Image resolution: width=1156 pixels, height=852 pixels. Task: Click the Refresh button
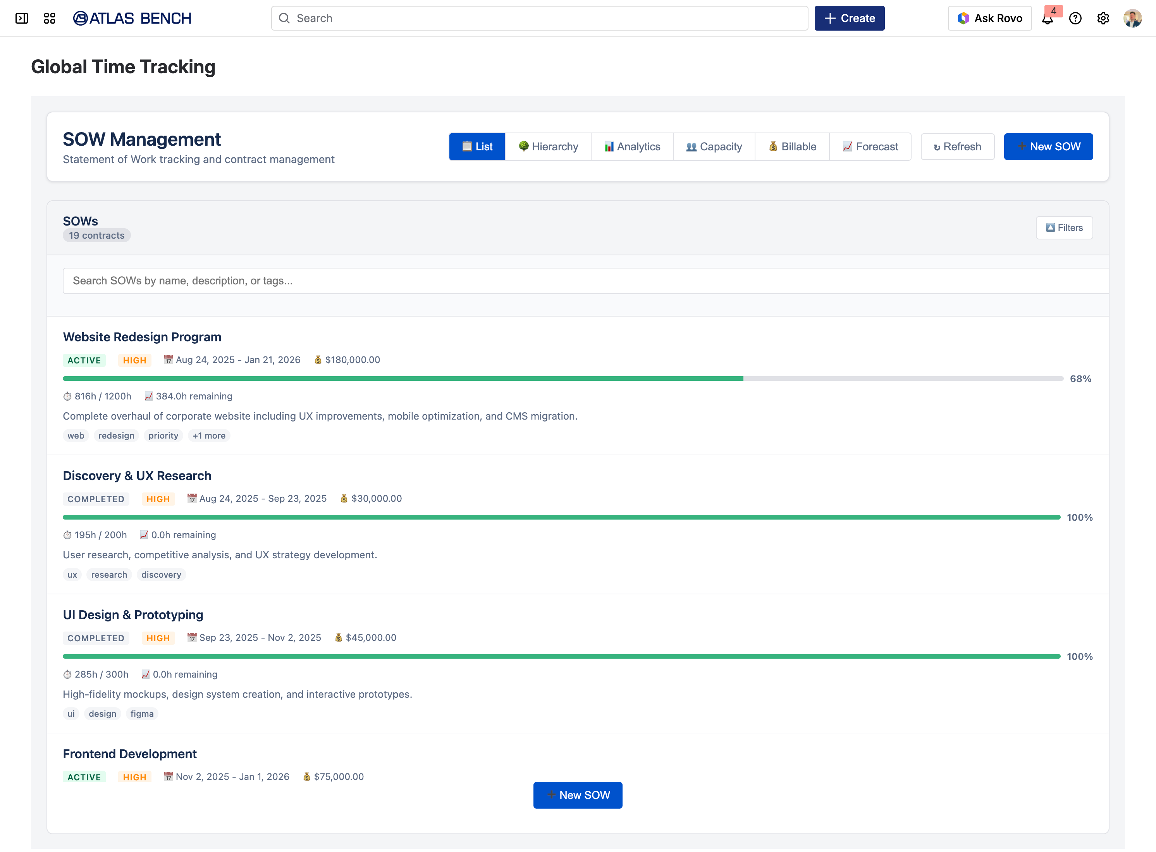pyautogui.click(x=958, y=146)
